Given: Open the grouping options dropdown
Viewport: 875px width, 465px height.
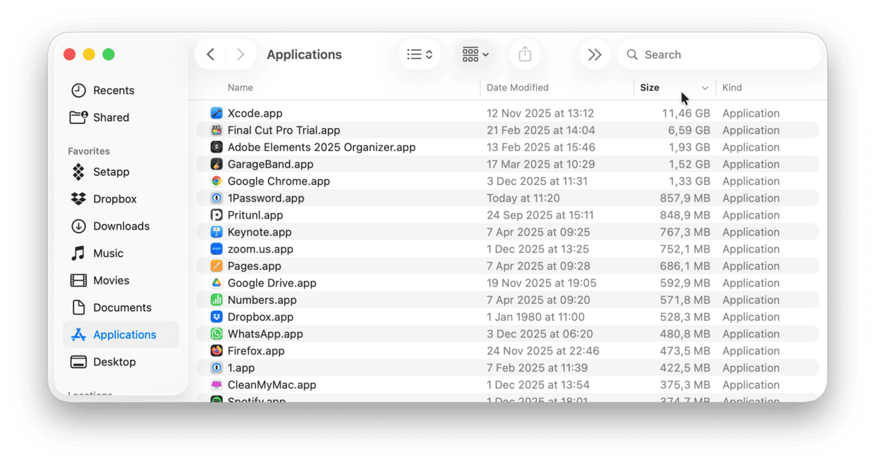Looking at the screenshot, I should (475, 55).
